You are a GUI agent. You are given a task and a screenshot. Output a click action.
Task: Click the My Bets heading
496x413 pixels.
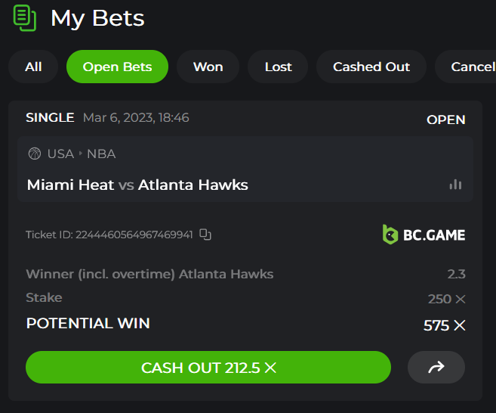97,18
